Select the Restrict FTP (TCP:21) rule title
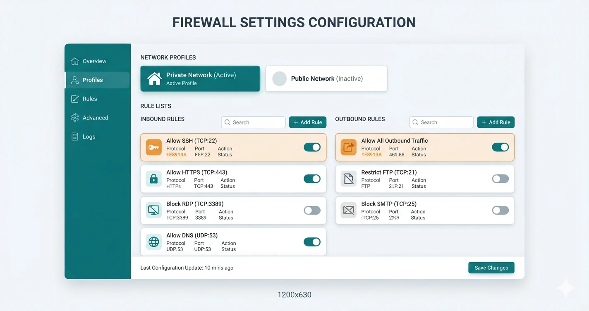589x311 pixels. click(x=389, y=172)
